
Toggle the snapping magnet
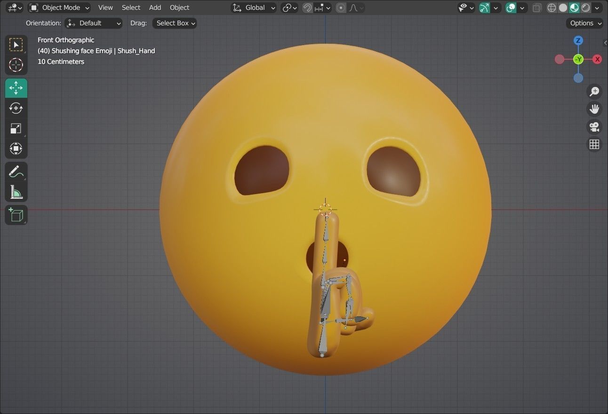click(307, 8)
